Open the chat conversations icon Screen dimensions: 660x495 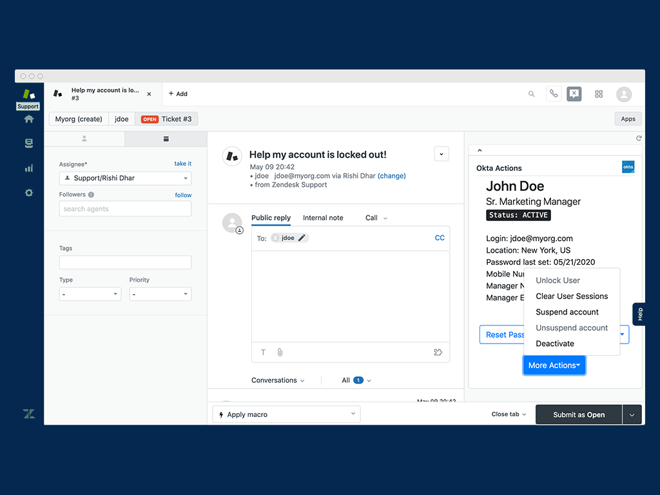click(574, 94)
